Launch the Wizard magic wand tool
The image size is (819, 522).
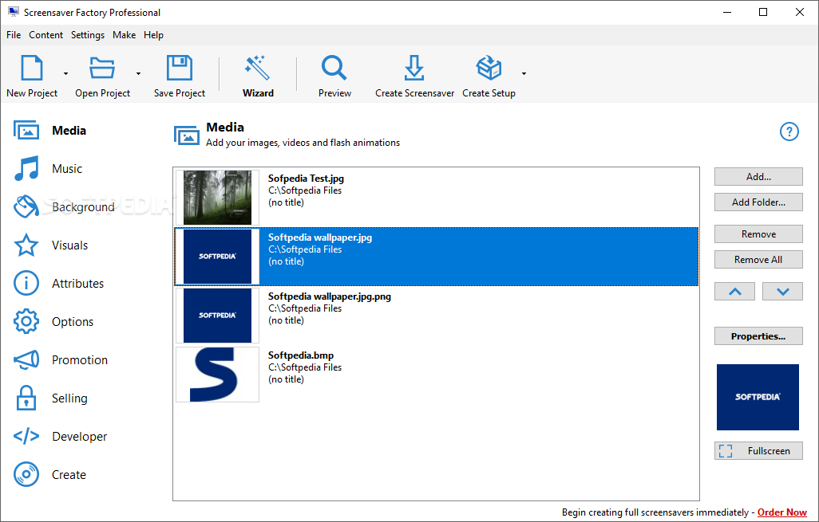[x=258, y=67]
